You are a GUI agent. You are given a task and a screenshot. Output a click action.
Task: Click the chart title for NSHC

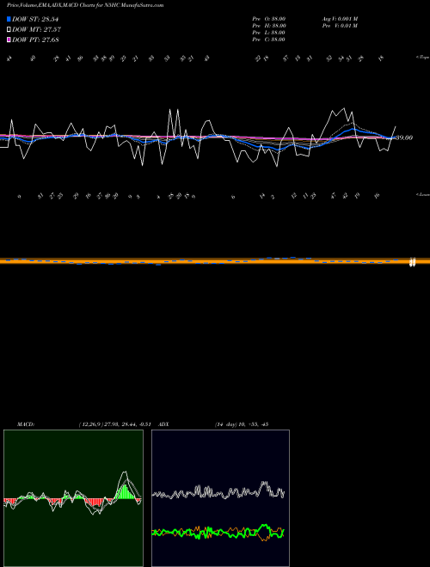85,5
